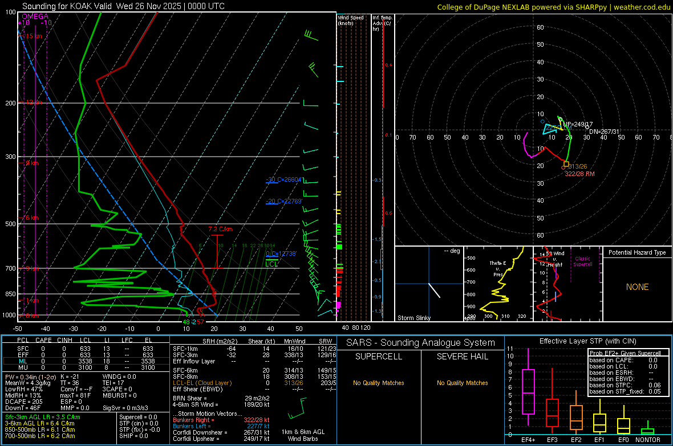Click the SARS - Sounding Analogue System title
The height and width of the screenshot is (446, 673).
click(x=420, y=343)
